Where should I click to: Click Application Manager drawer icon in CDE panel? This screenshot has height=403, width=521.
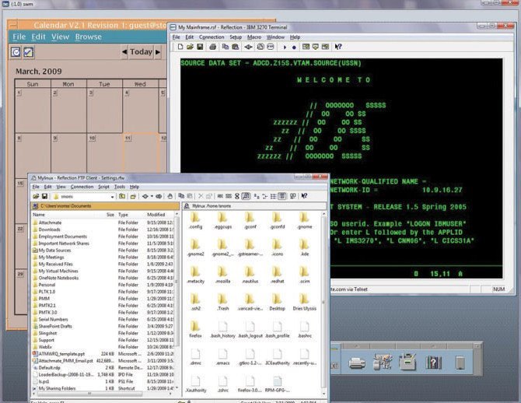point(407,363)
